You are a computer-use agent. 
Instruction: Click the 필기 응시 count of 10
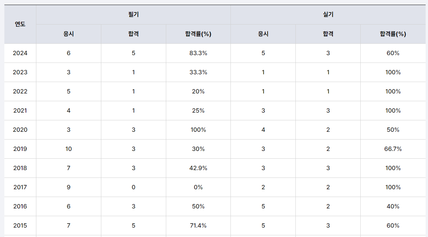69,149
